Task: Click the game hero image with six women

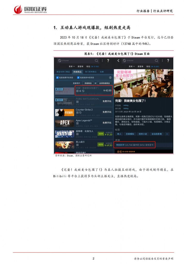Action: 144,83
